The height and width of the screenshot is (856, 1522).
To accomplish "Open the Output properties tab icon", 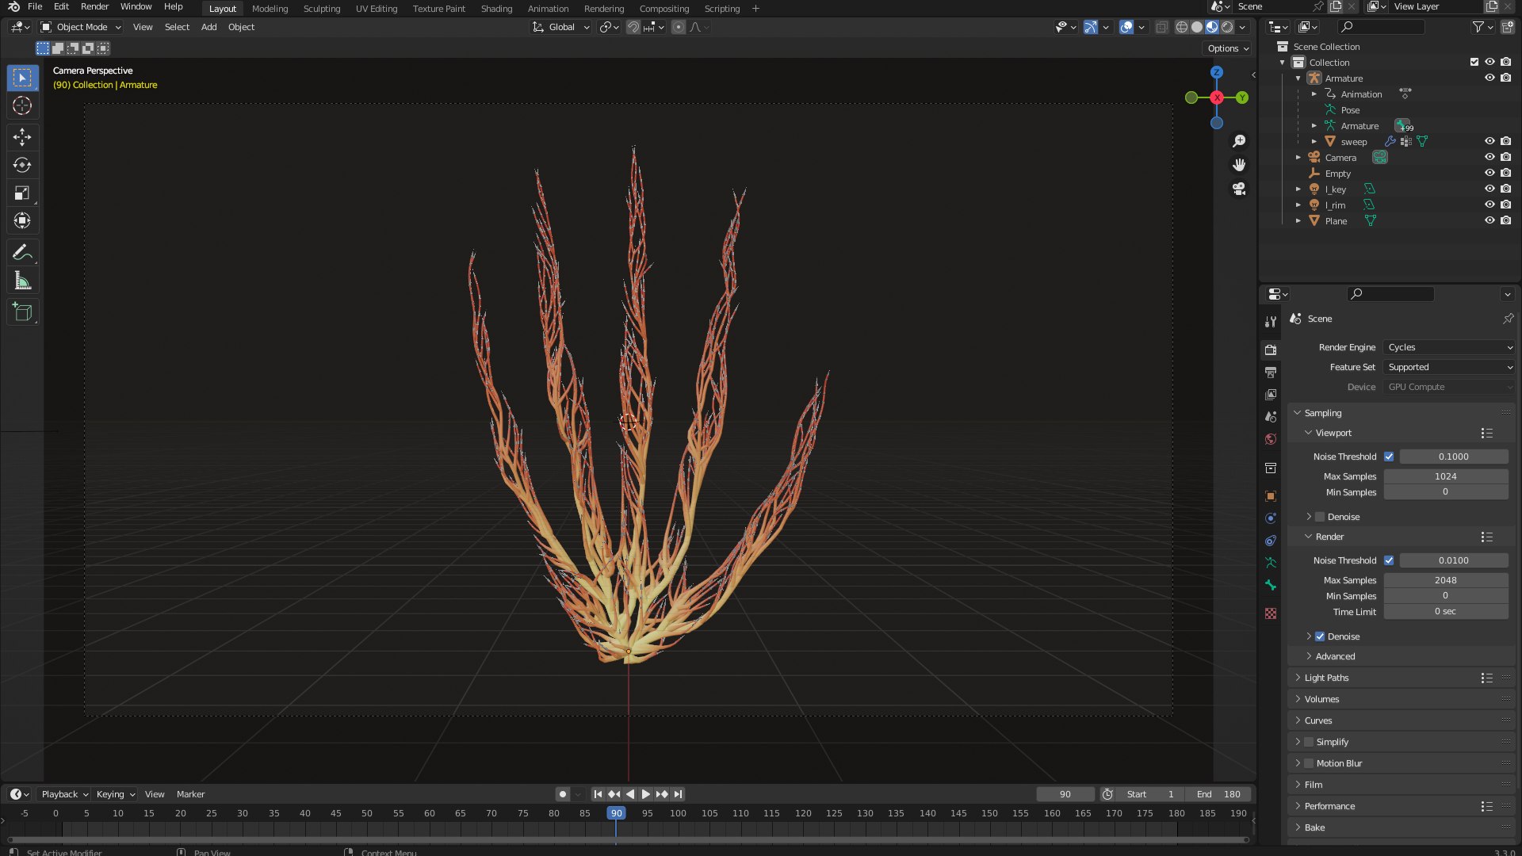I will pyautogui.click(x=1271, y=373).
